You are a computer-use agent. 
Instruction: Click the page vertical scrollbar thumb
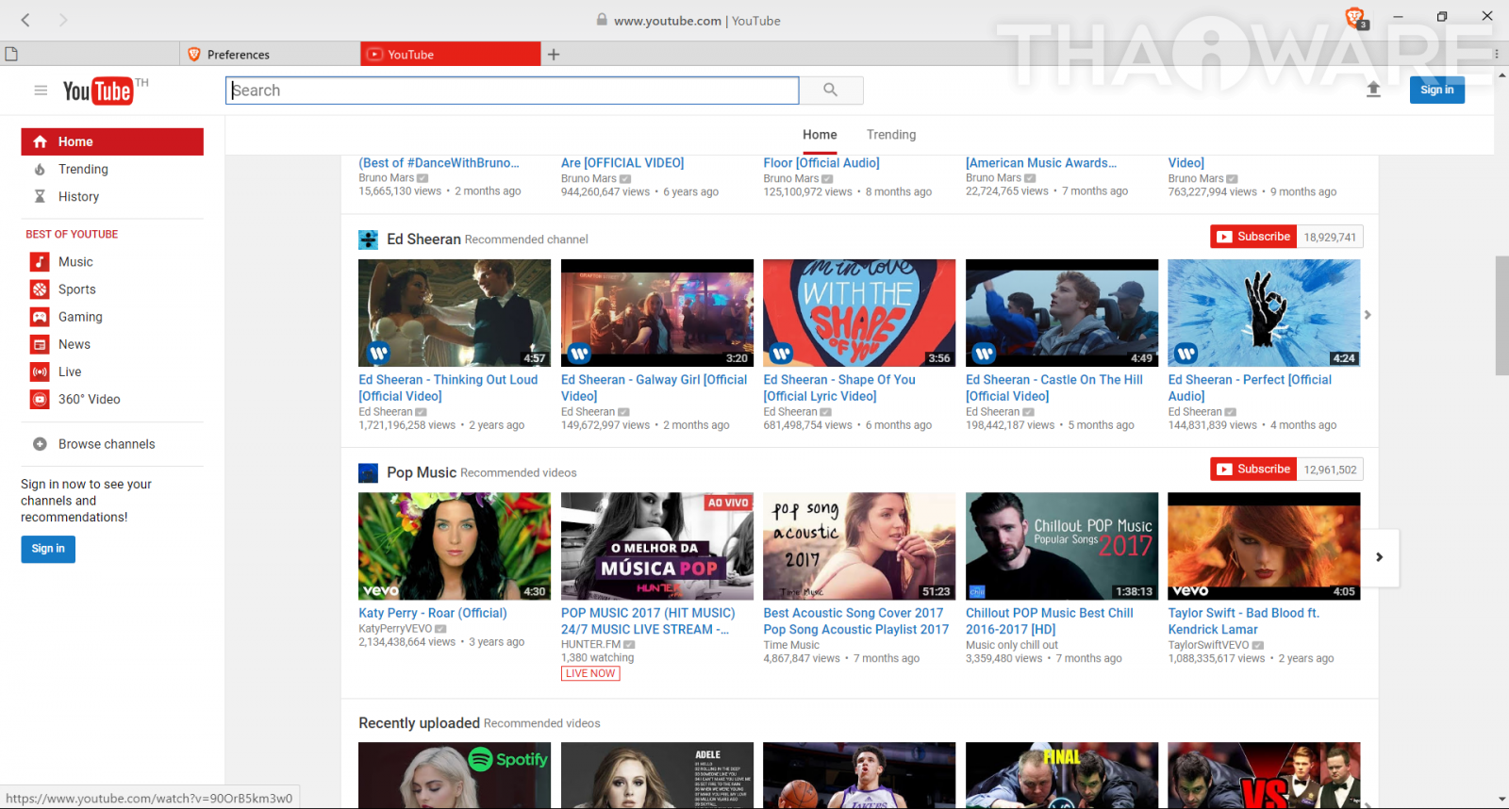click(x=1501, y=315)
